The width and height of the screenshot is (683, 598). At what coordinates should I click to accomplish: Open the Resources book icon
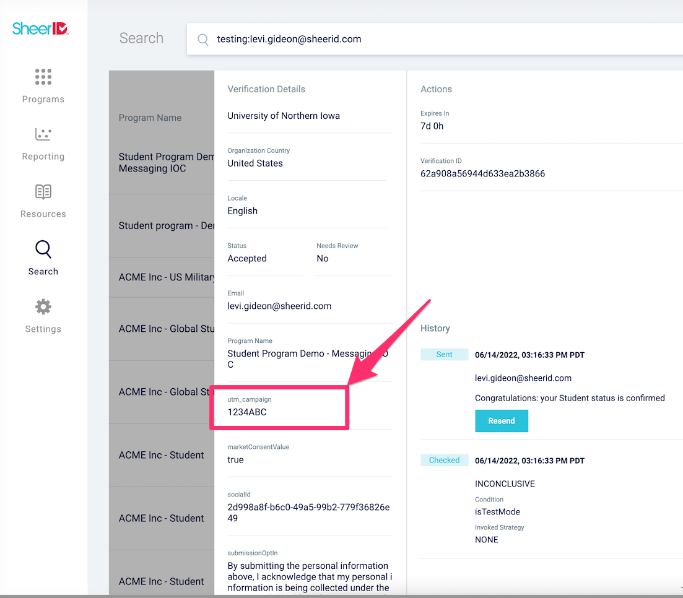[43, 192]
